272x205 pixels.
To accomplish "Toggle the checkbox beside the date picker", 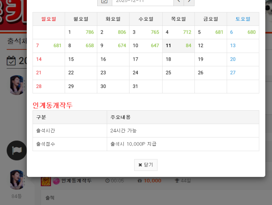I will [104, 1].
